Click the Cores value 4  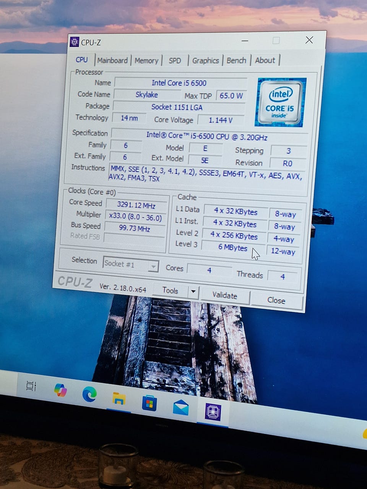point(209,270)
